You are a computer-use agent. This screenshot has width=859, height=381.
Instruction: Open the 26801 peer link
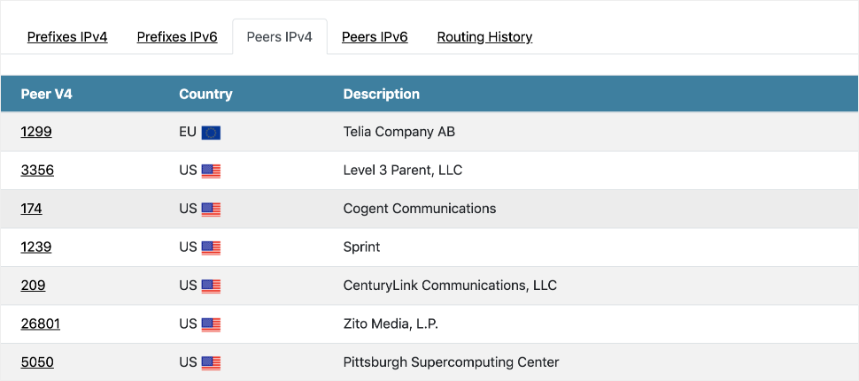click(41, 324)
